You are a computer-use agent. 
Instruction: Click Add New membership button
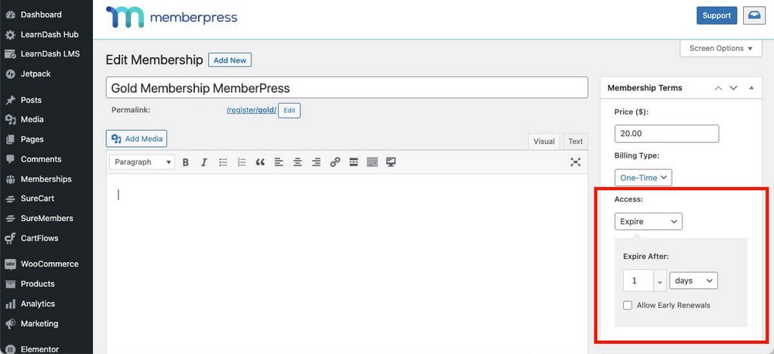(230, 60)
